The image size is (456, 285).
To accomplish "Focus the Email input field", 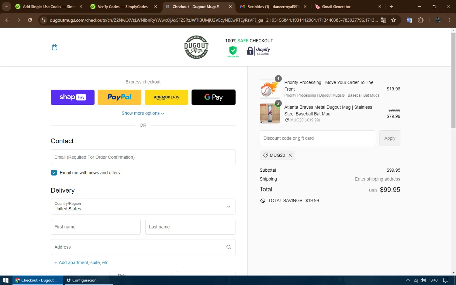I will click(143, 157).
